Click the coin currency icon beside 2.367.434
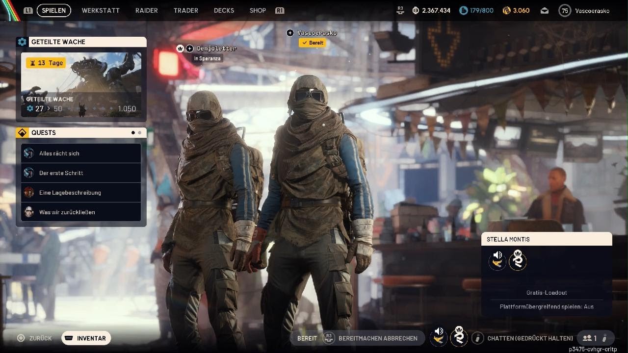This screenshot has width=628, height=353. tap(416, 10)
